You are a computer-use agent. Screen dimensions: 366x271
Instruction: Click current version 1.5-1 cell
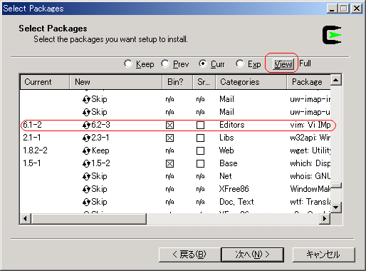point(32,163)
